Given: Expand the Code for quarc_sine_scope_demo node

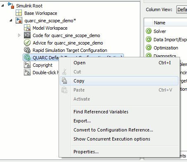Looking at the screenshot, I should coord(19,35).
